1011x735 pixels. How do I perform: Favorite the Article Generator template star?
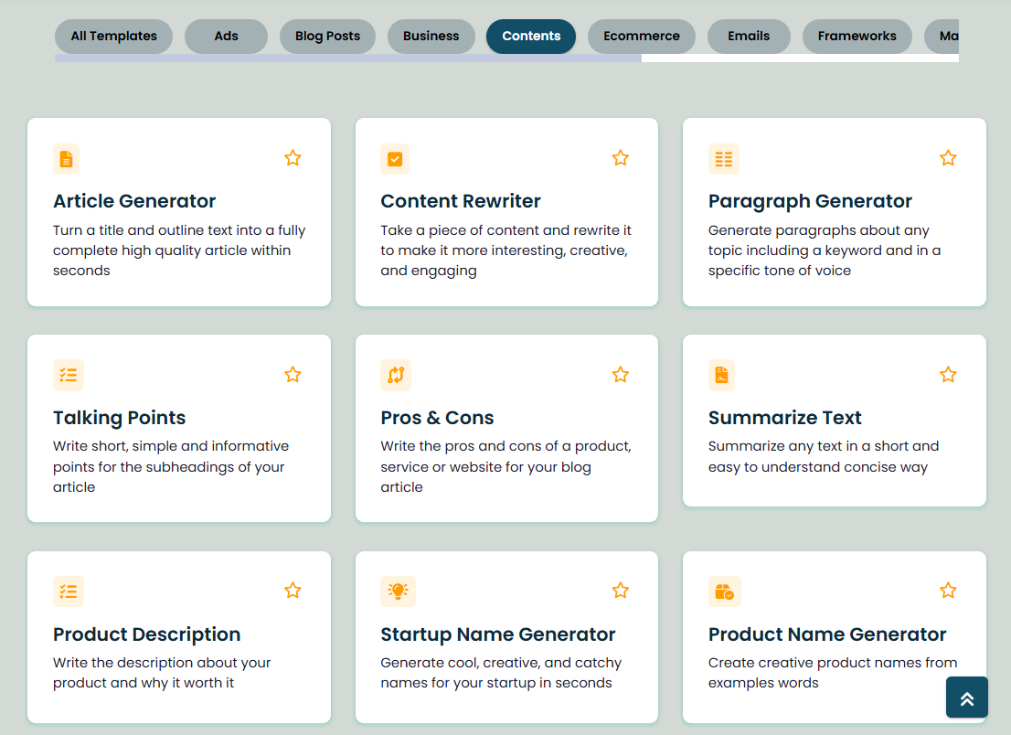[x=293, y=158]
